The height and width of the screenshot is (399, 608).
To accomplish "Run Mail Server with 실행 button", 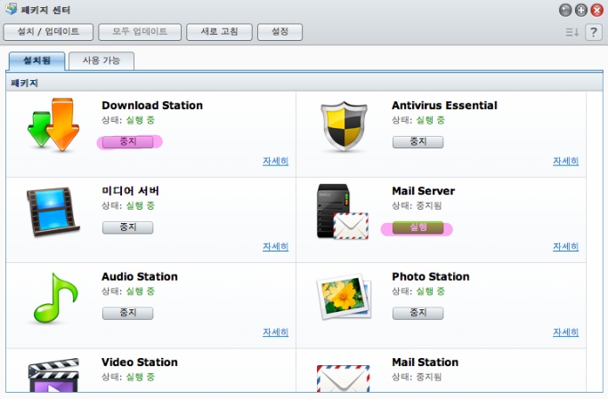I will point(417,227).
